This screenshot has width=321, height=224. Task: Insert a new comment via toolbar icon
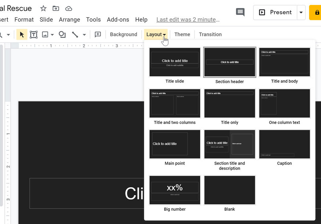(97, 34)
